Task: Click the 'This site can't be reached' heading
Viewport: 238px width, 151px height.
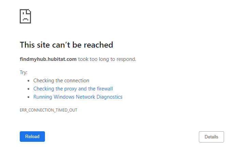Action: click(x=66, y=45)
